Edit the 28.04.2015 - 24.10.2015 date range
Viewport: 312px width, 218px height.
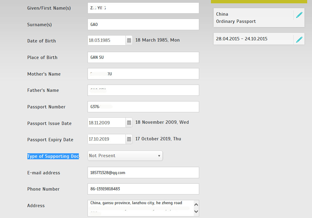299,39
